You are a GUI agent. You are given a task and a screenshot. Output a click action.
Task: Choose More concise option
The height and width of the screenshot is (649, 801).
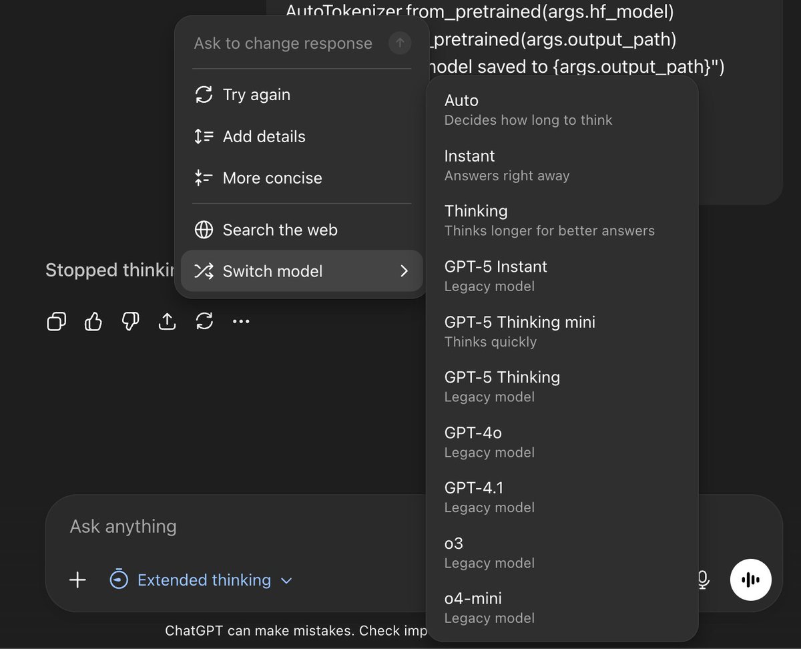pos(302,178)
